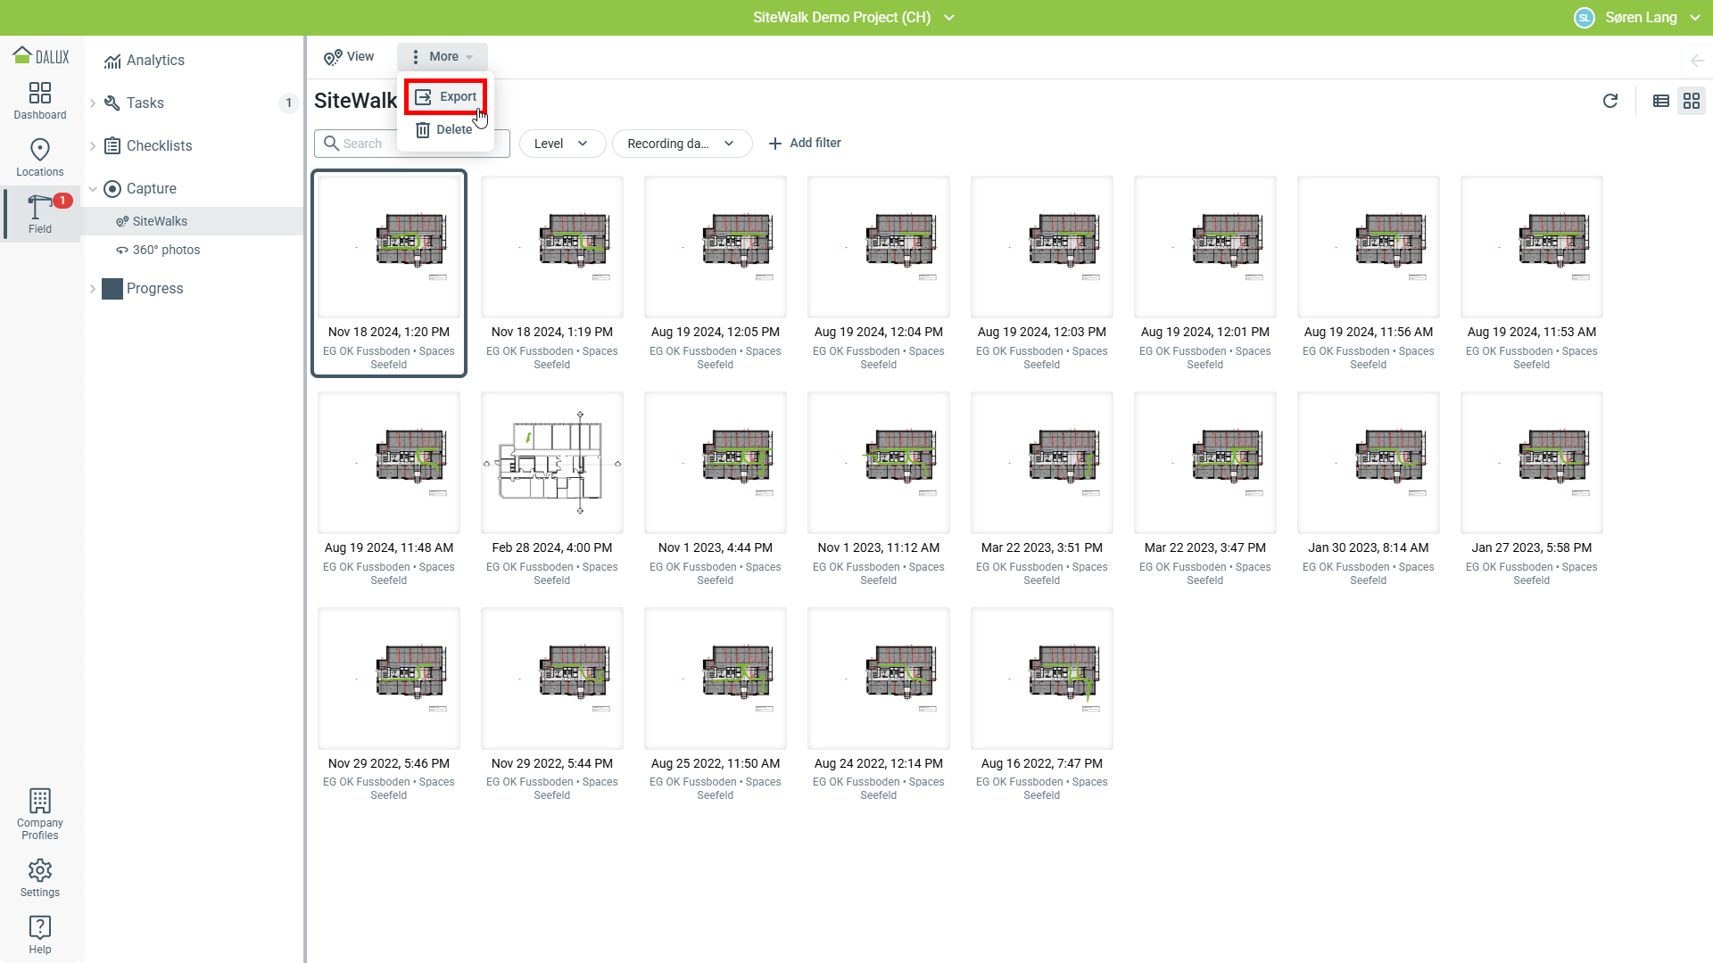
Task: Click the Add filter button
Action: (x=805, y=144)
